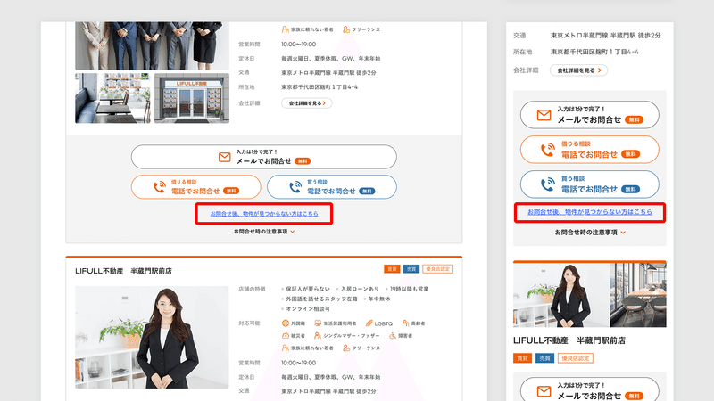Click blue phone icon in desktop 買う相談 button
The width and height of the screenshot is (714, 401).
(x=295, y=187)
